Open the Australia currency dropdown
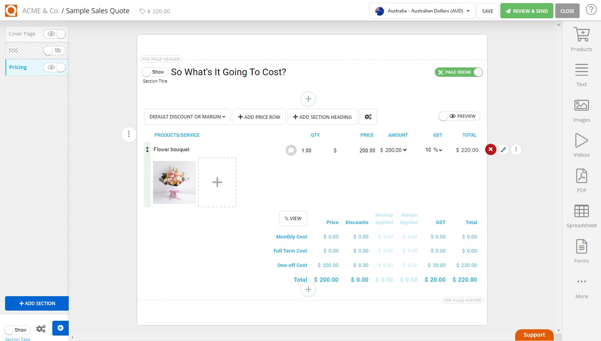 pos(421,11)
